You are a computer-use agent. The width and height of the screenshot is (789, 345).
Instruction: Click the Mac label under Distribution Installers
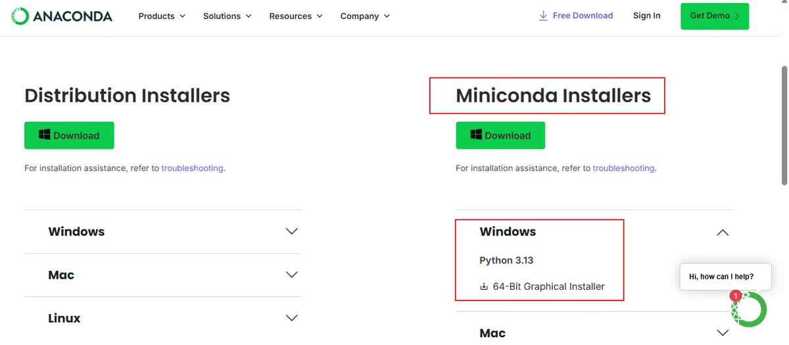click(61, 275)
